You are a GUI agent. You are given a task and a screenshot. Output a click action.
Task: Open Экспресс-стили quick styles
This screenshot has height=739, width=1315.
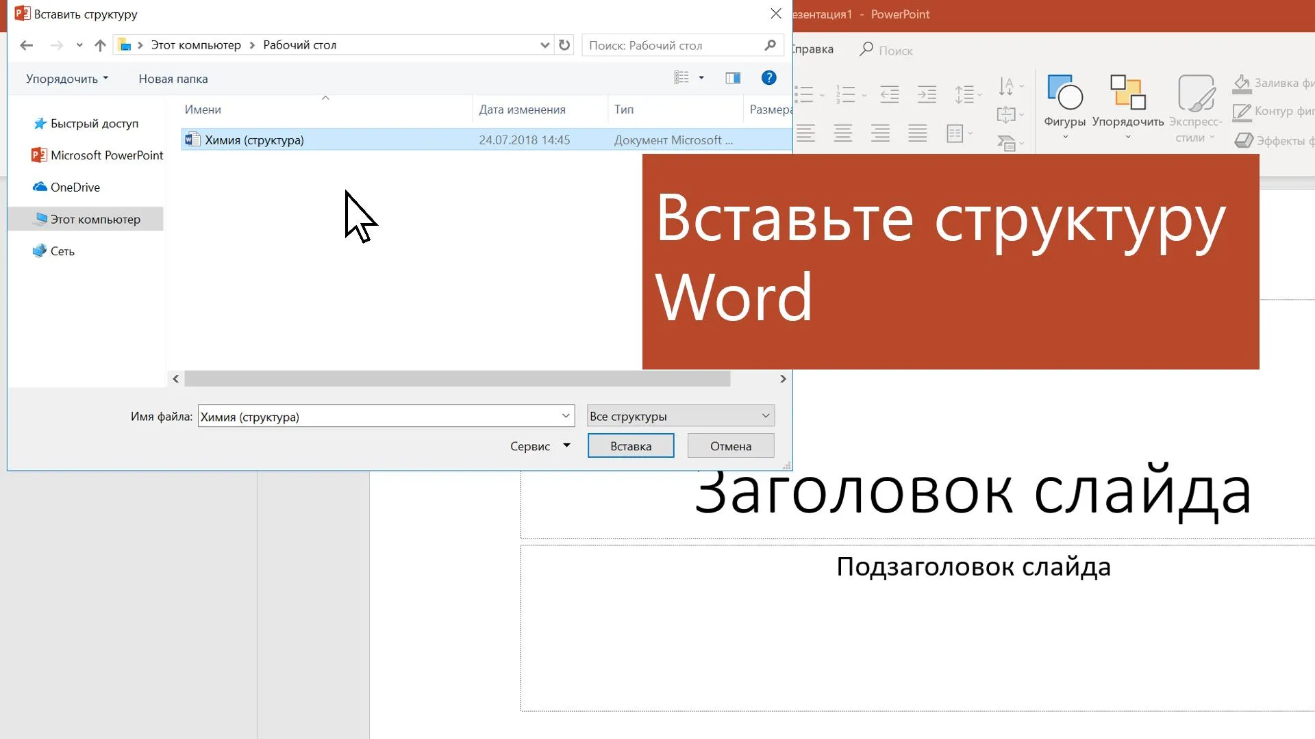(x=1196, y=109)
